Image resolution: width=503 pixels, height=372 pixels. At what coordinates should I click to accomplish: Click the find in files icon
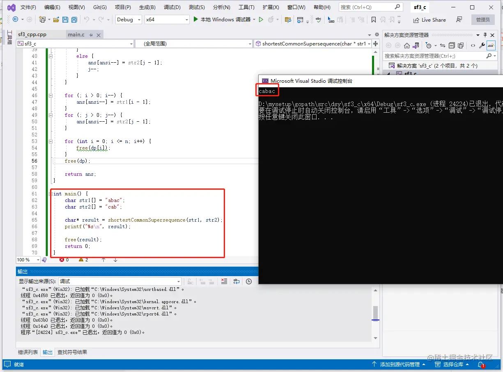tap(288, 19)
